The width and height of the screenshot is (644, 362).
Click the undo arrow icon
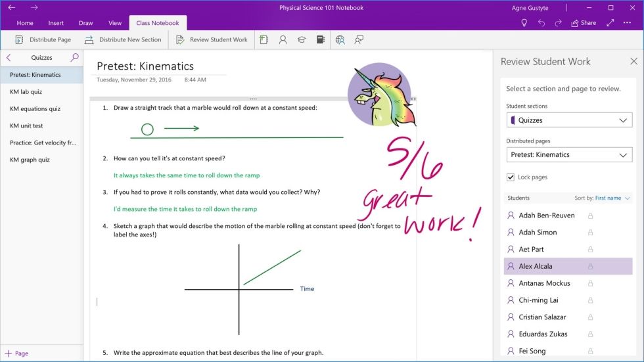(541, 23)
